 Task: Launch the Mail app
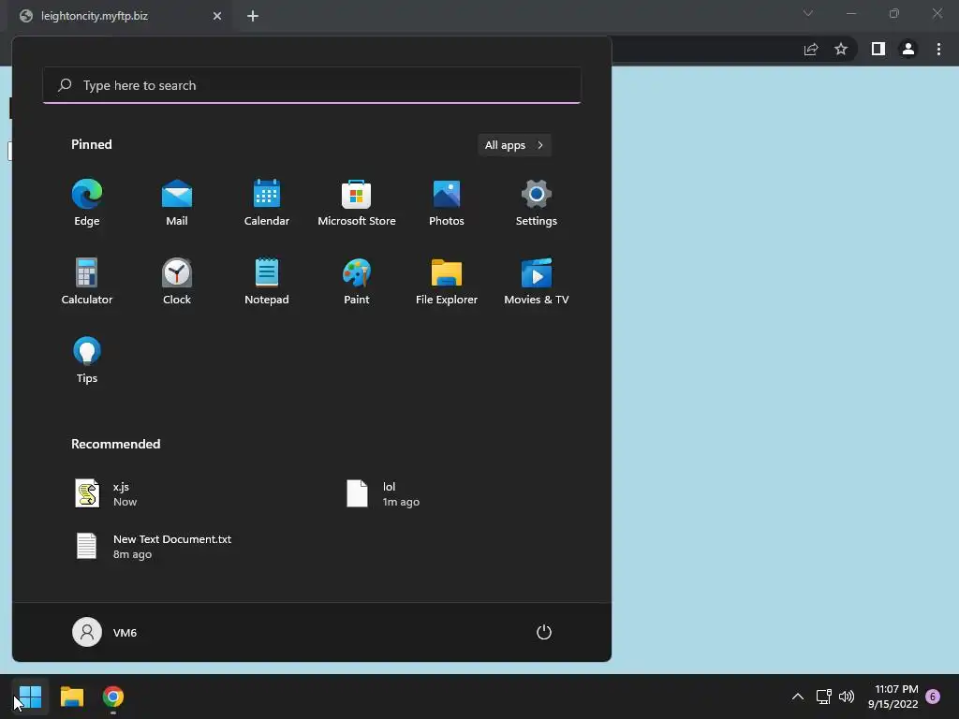(x=177, y=203)
